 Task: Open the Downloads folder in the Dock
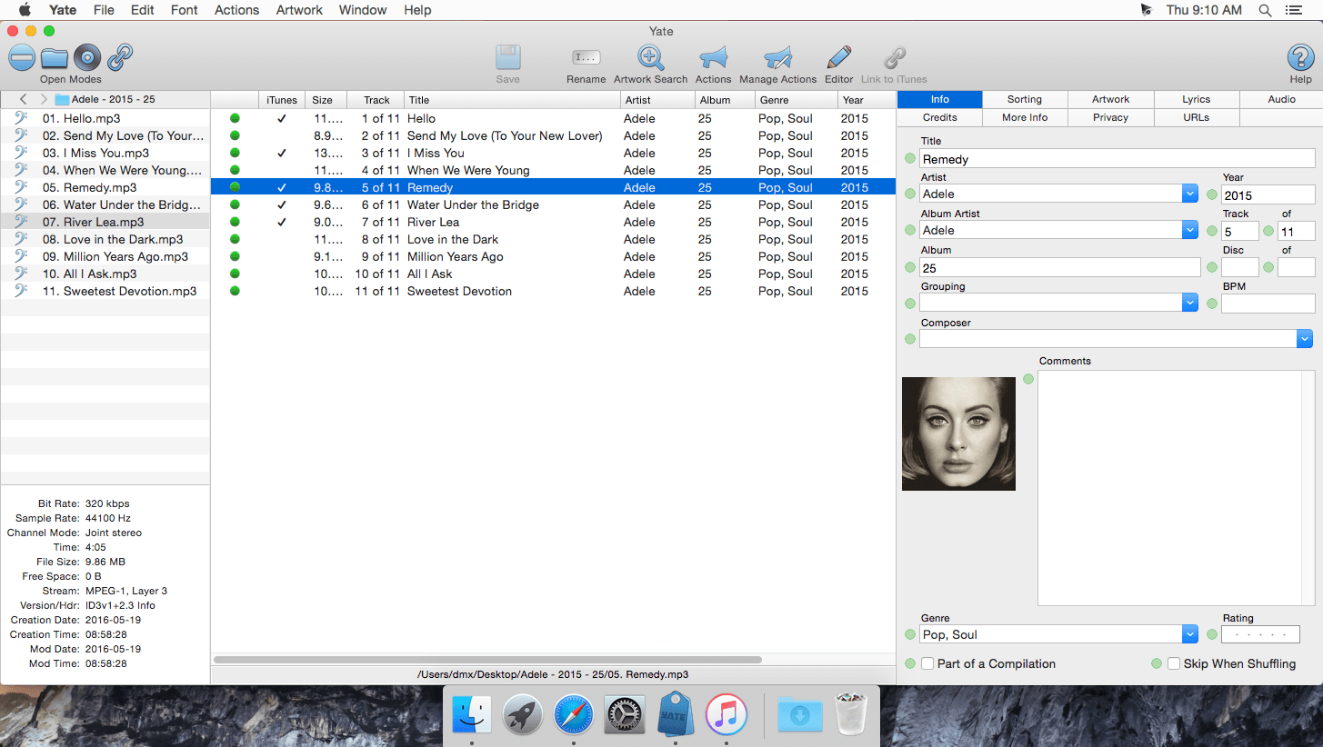point(800,715)
